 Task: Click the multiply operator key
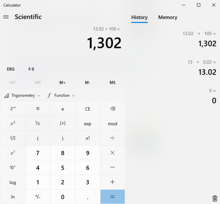click(113, 153)
